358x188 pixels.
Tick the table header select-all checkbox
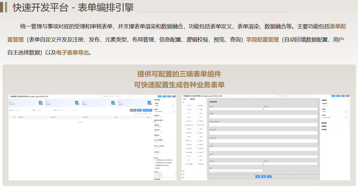(11, 117)
